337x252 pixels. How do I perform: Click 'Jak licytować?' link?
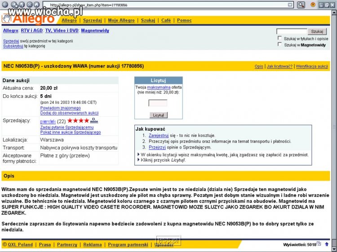click(279, 66)
